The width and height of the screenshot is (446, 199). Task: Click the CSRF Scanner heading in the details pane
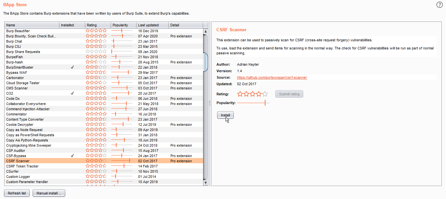pos(231,30)
